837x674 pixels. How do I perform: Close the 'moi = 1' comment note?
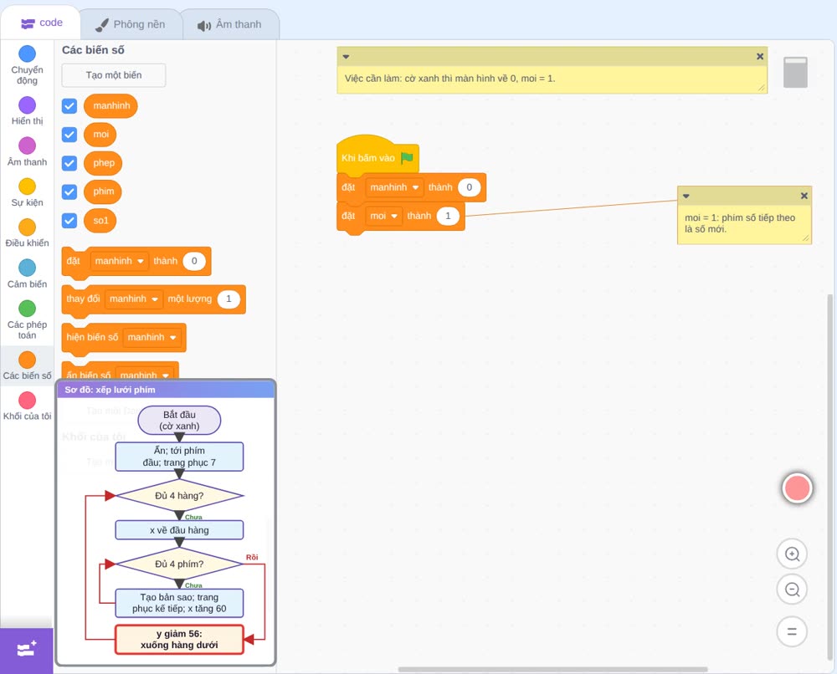(804, 196)
